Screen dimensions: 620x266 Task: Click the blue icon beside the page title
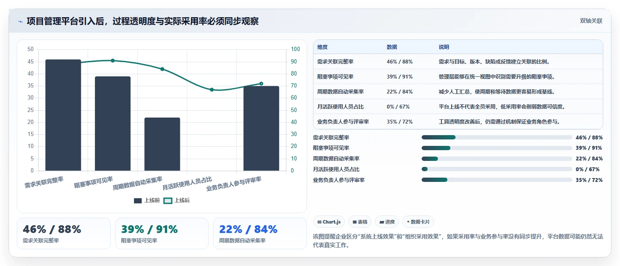20,21
